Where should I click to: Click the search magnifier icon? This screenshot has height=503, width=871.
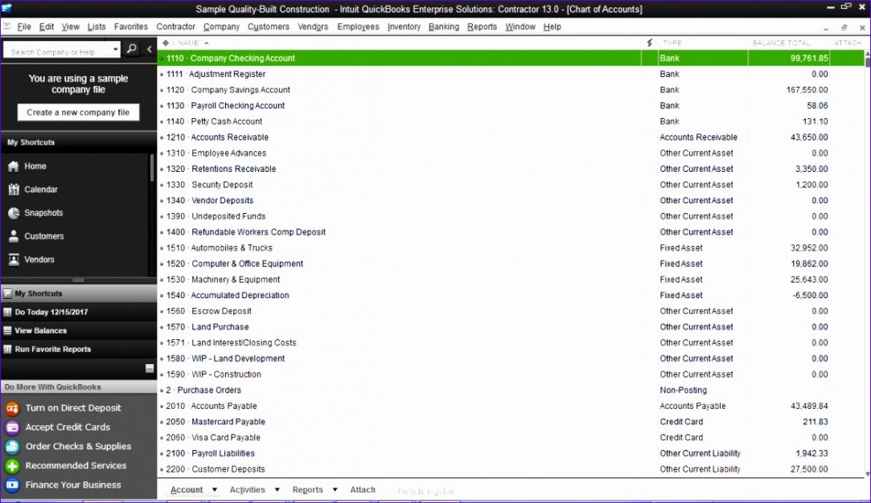132,49
